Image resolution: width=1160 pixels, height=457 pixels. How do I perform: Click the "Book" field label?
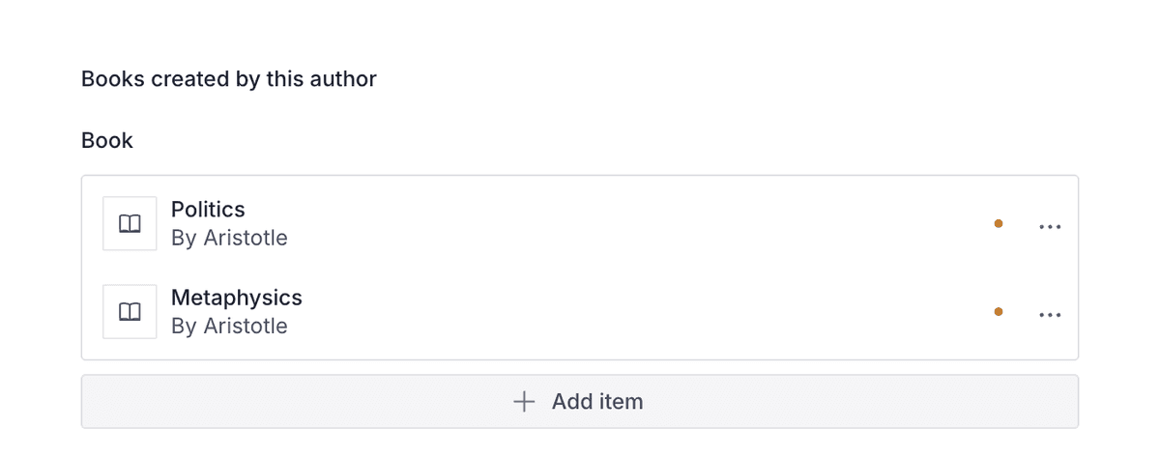pyautogui.click(x=107, y=141)
